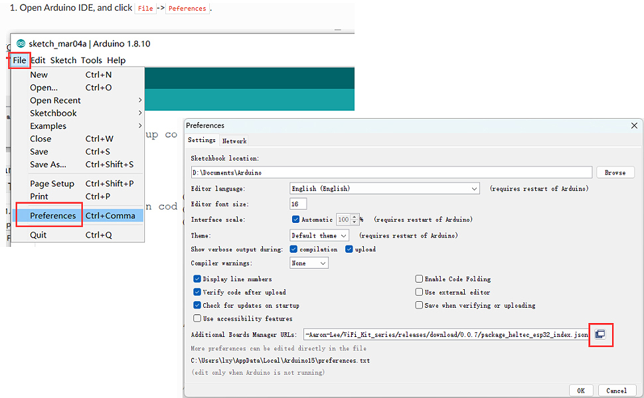Disable verbose output during compilation
The width and height of the screenshot is (644, 398).
click(x=294, y=249)
